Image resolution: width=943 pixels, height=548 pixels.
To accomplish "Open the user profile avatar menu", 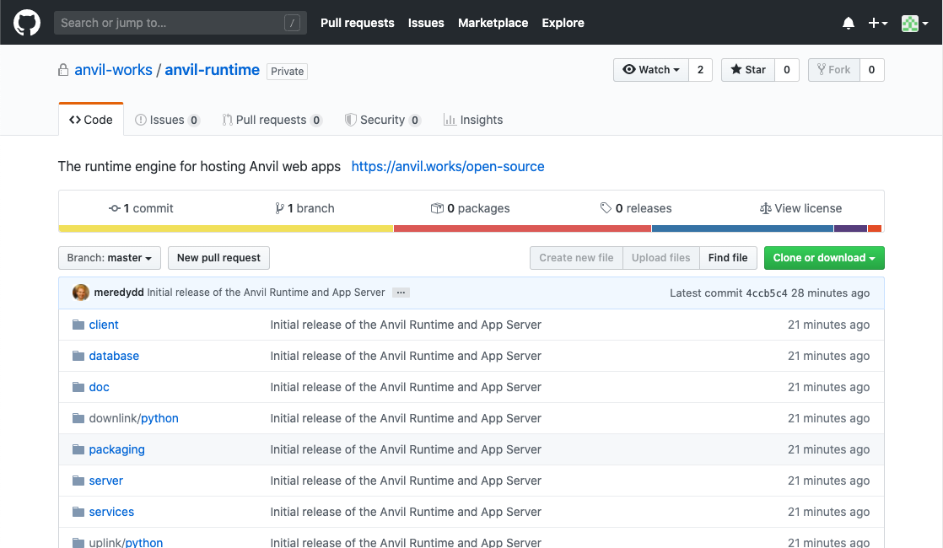I will tap(913, 24).
